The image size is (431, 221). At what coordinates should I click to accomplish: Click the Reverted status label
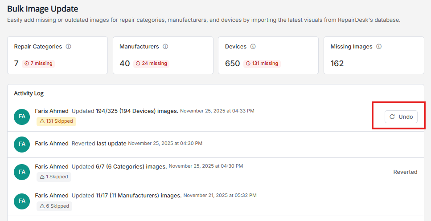405,172
